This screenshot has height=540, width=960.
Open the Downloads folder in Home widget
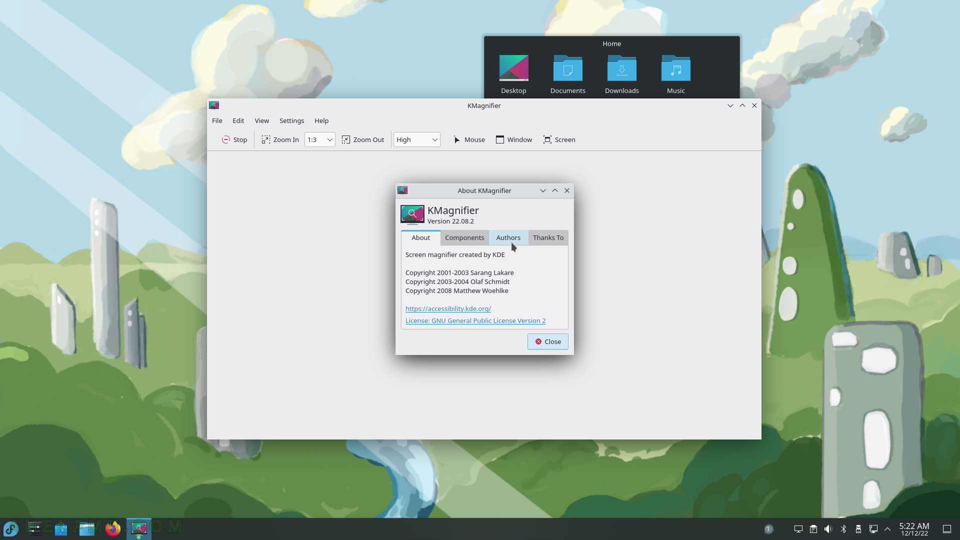(621, 74)
